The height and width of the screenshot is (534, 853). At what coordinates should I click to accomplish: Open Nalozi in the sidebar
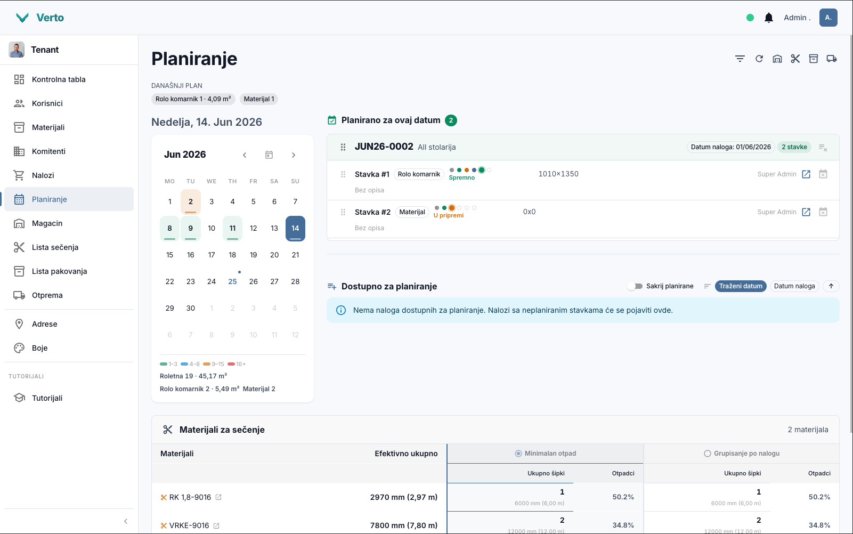pyautogui.click(x=69, y=175)
